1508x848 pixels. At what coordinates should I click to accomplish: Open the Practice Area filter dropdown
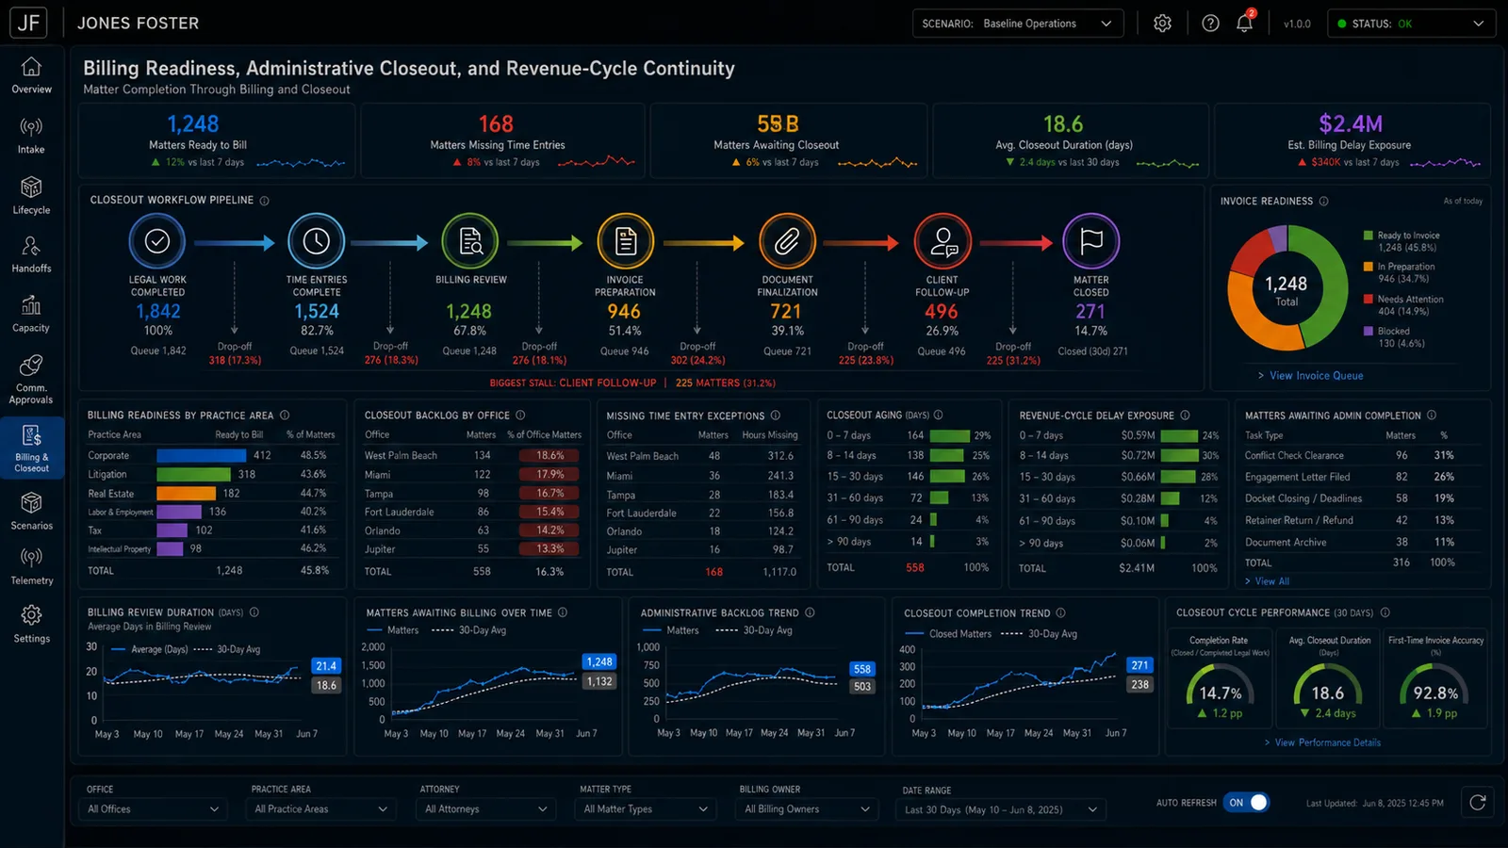point(320,809)
